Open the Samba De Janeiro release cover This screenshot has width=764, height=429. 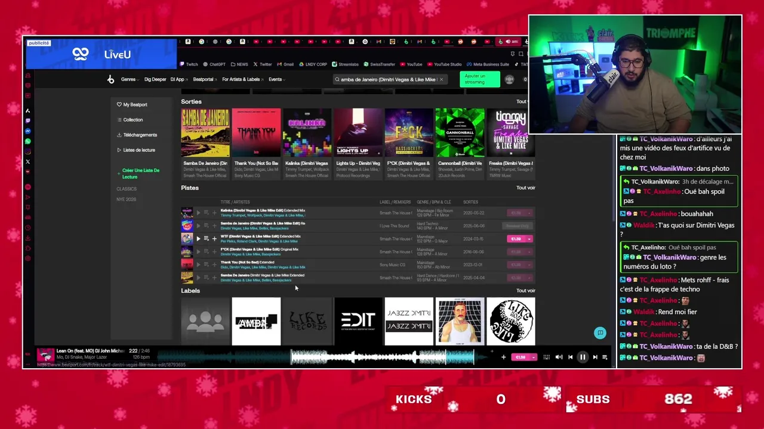(205, 133)
